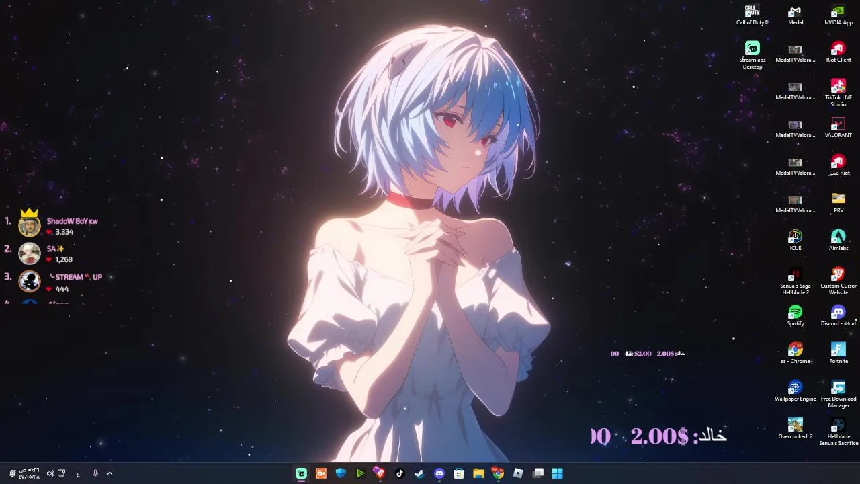Open the Medal desktop shortcut
Screen dimensions: 860x484
tap(795, 15)
